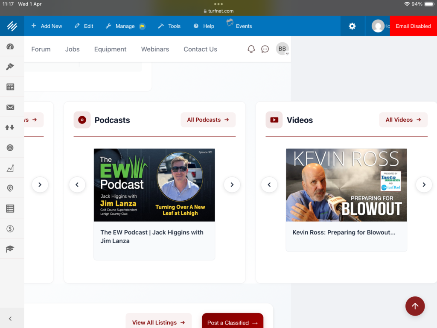
Task: Tap the turfnet.com address bar
Action: click(218, 11)
